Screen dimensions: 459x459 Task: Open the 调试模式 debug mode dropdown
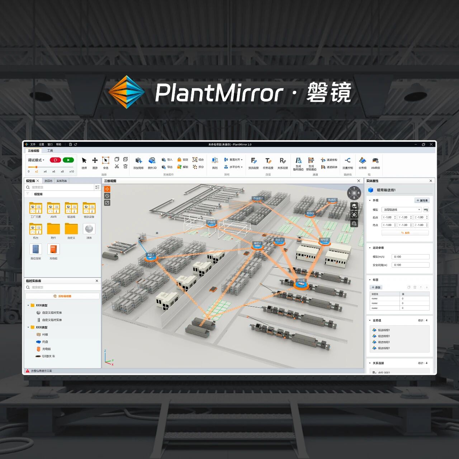click(36, 160)
